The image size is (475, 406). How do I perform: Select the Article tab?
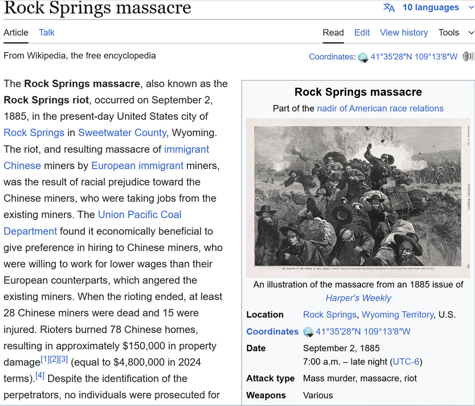[x=16, y=32]
